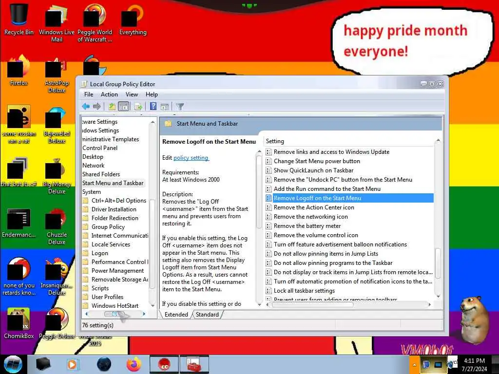This screenshot has width=499, height=374.
Task: Click the Folder Redirection folder icon
Action: click(x=85, y=218)
